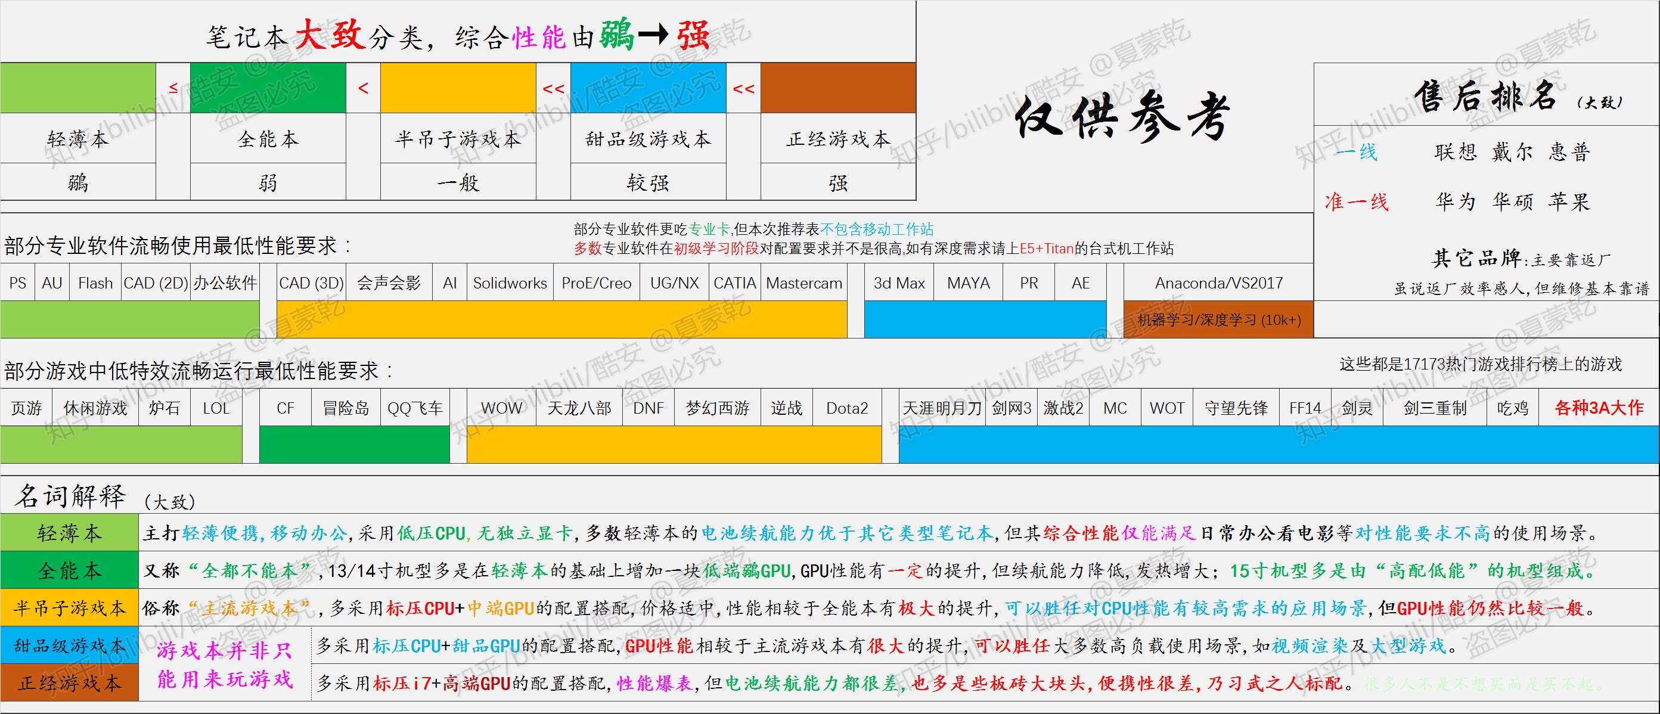Select the MAYA software cell
This screenshot has height=714, width=1660.
969,283
